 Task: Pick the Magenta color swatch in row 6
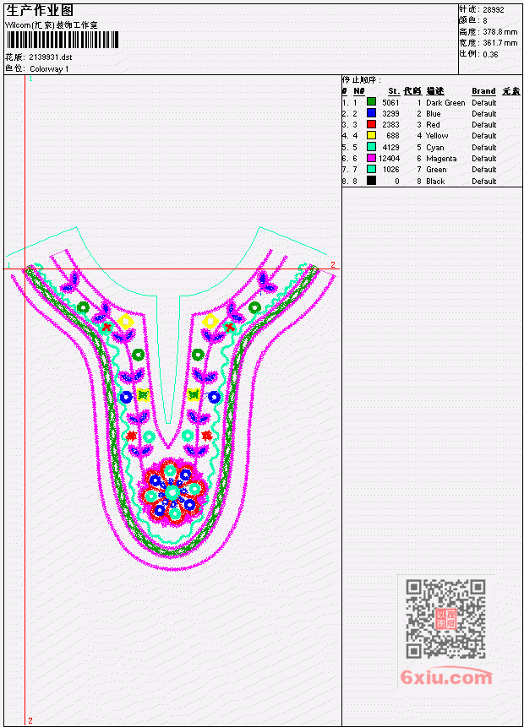tap(371, 158)
